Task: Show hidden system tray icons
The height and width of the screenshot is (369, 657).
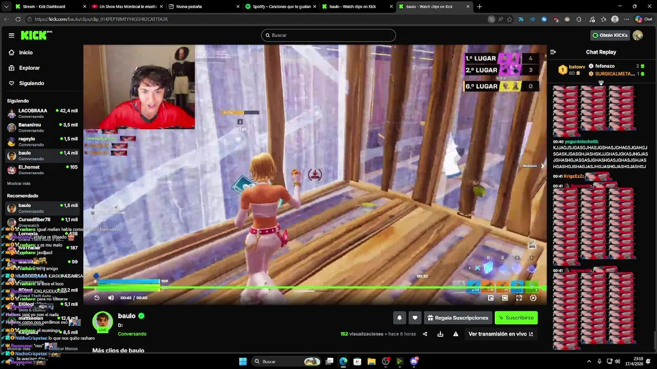Action: tap(589, 361)
